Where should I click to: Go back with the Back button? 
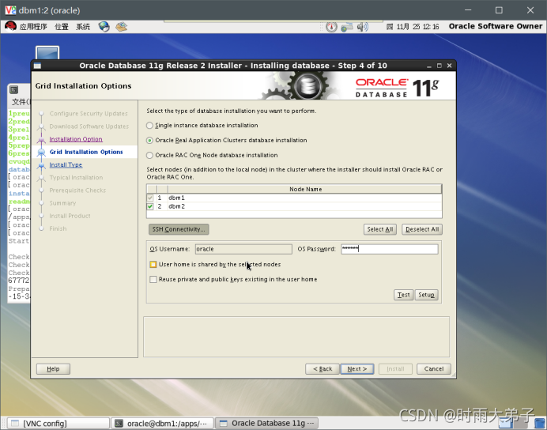pyautogui.click(x=323, y=368)
